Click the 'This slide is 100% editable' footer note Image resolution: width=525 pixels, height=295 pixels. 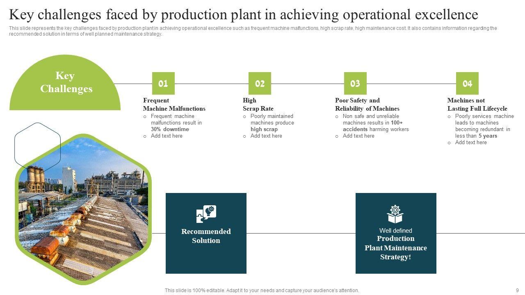(262, 290)
